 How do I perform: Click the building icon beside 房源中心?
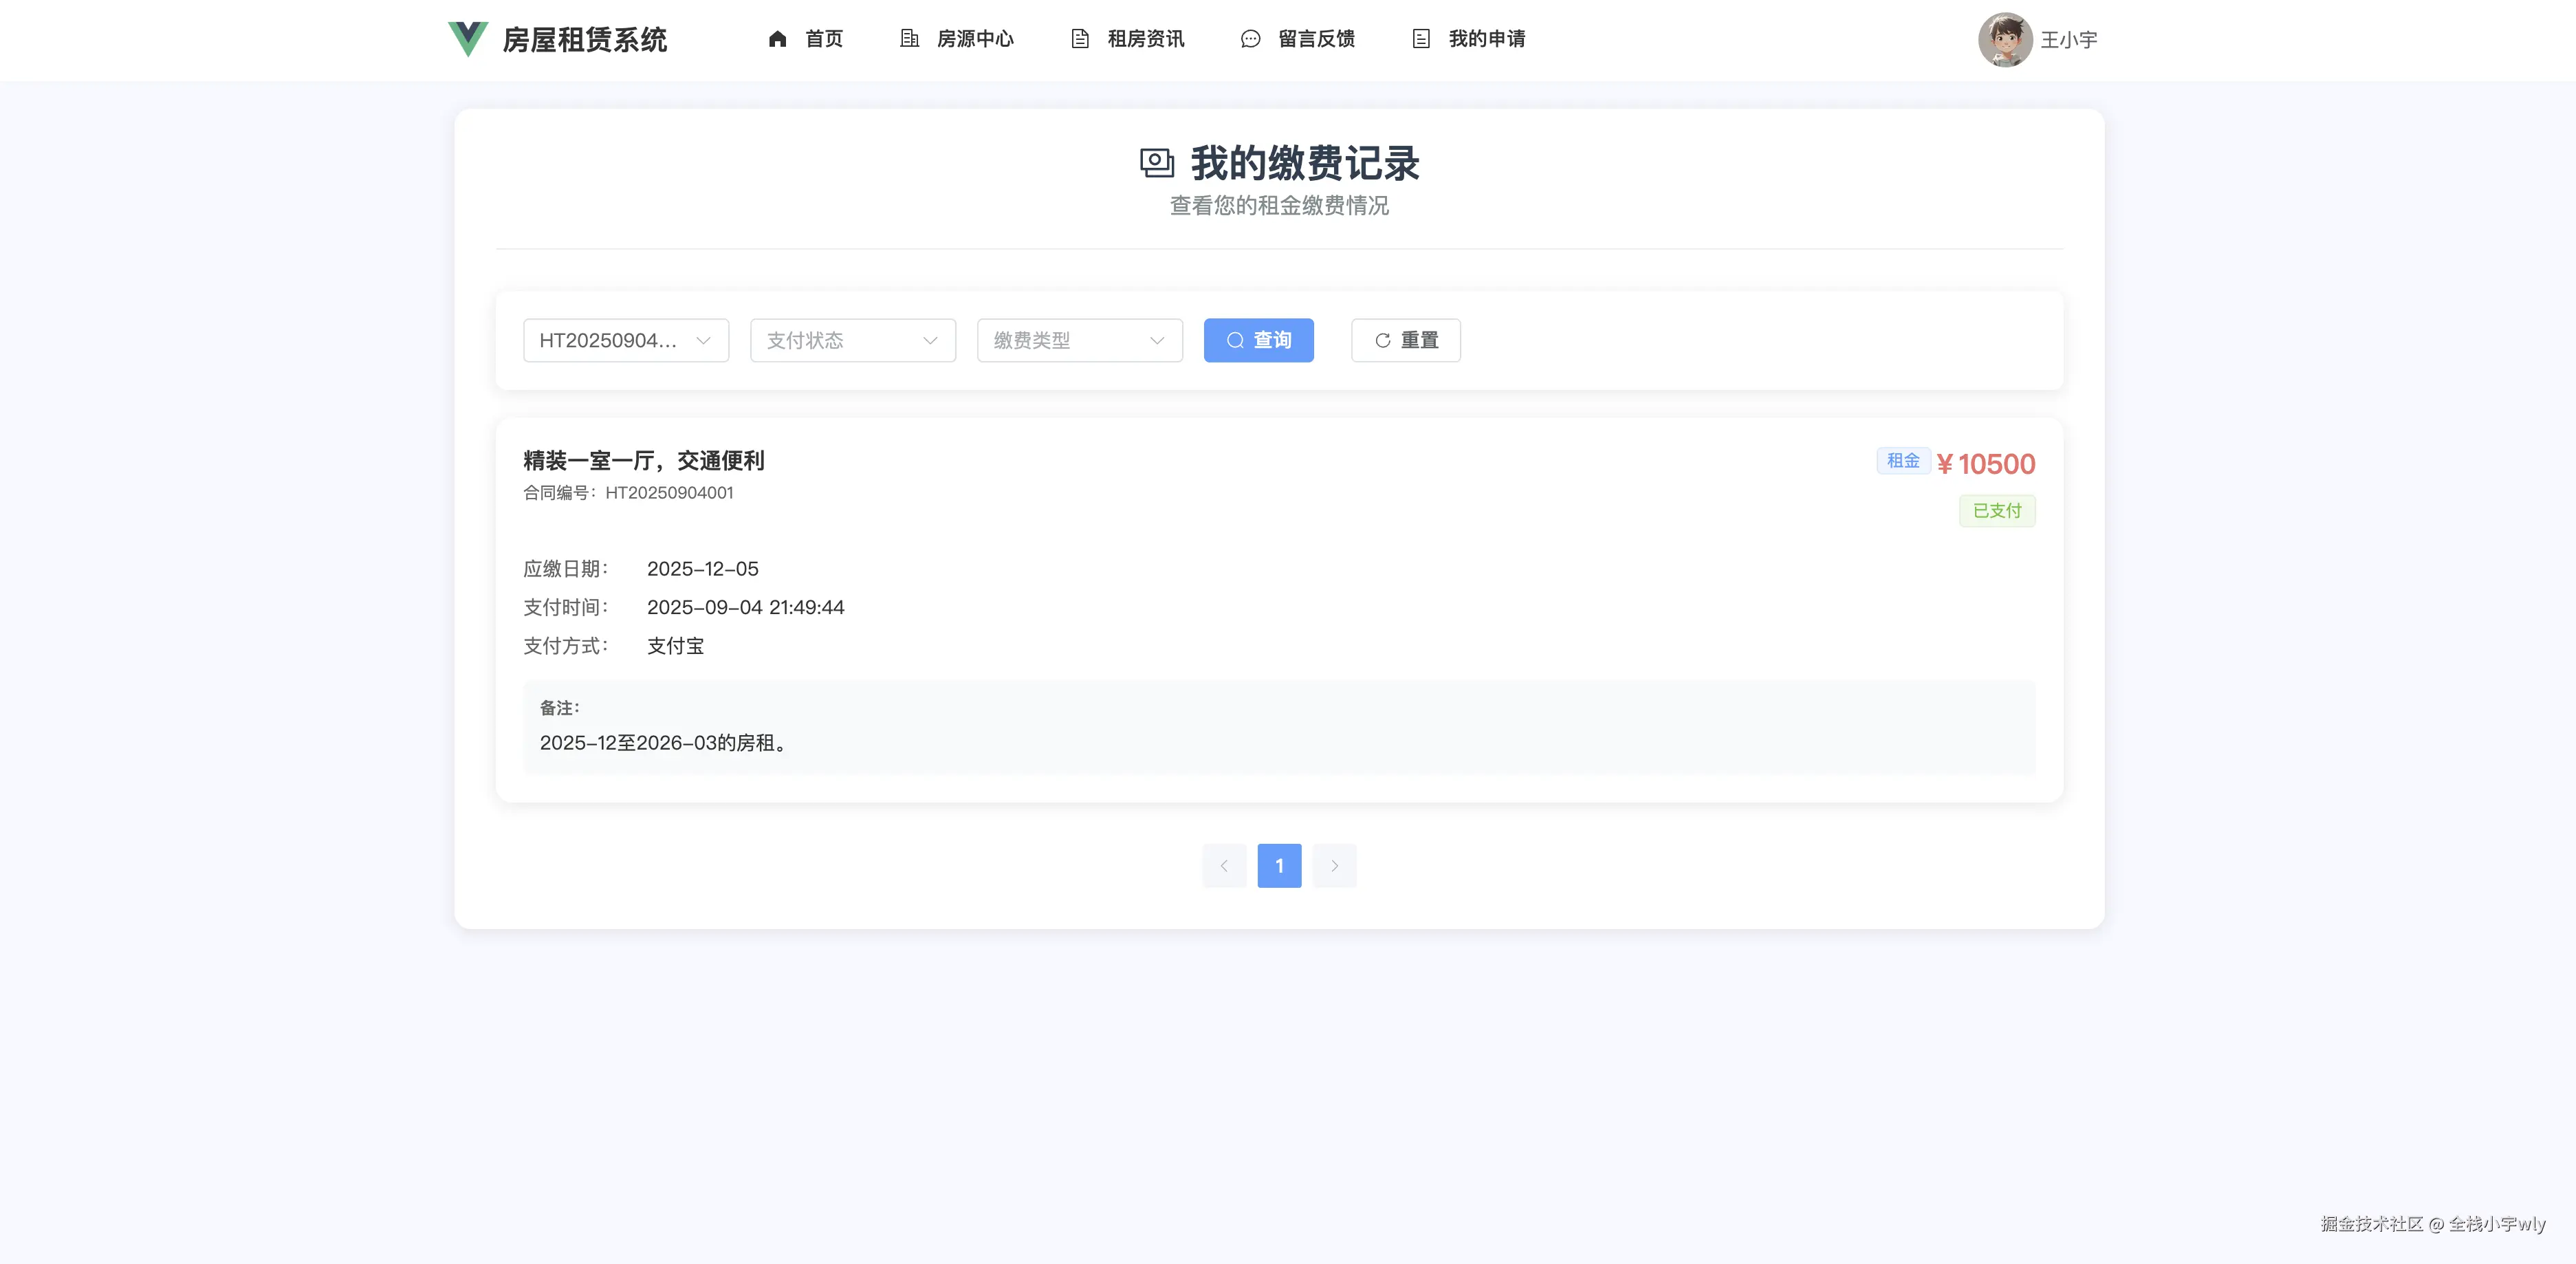(x=909, y=39)
